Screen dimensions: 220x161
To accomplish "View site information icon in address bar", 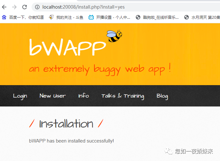I will point(37,7).
